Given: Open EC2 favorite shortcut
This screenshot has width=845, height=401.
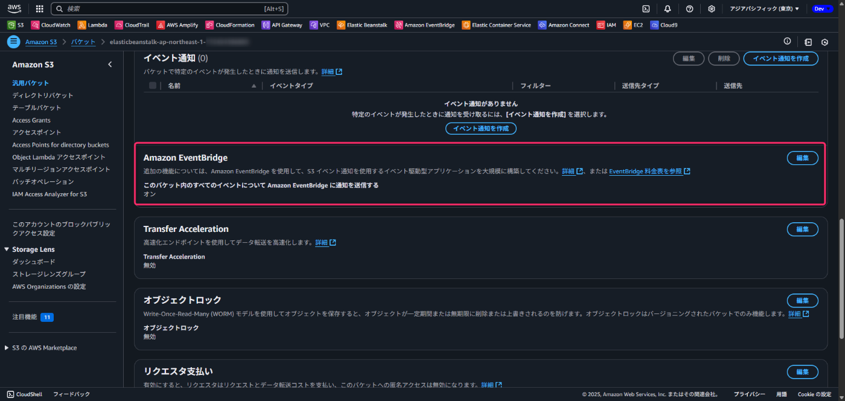Looking at the screenshot, I should point(634,25).
